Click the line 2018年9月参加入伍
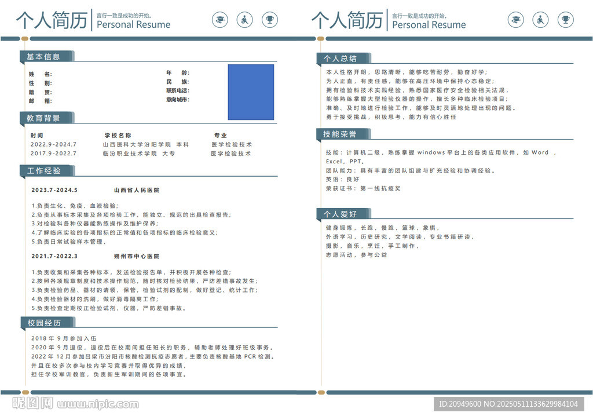Screen dimensions: 593x420 tap(64, 338)
